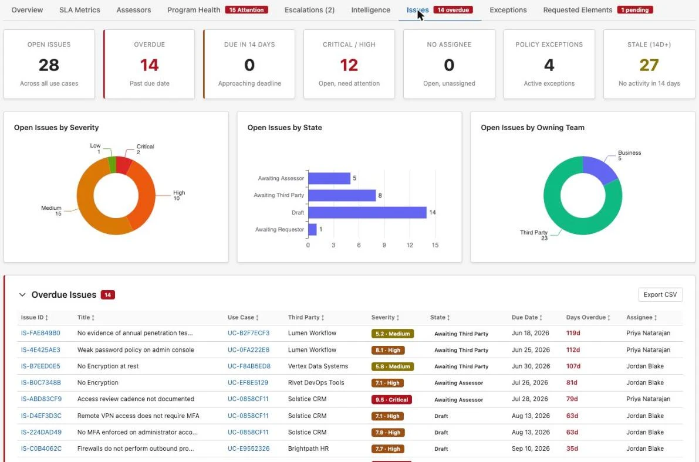This screenshot has width=699, height=462.
Task: Click the Stale (14D+) 27 card
Action: coord(649,64)
